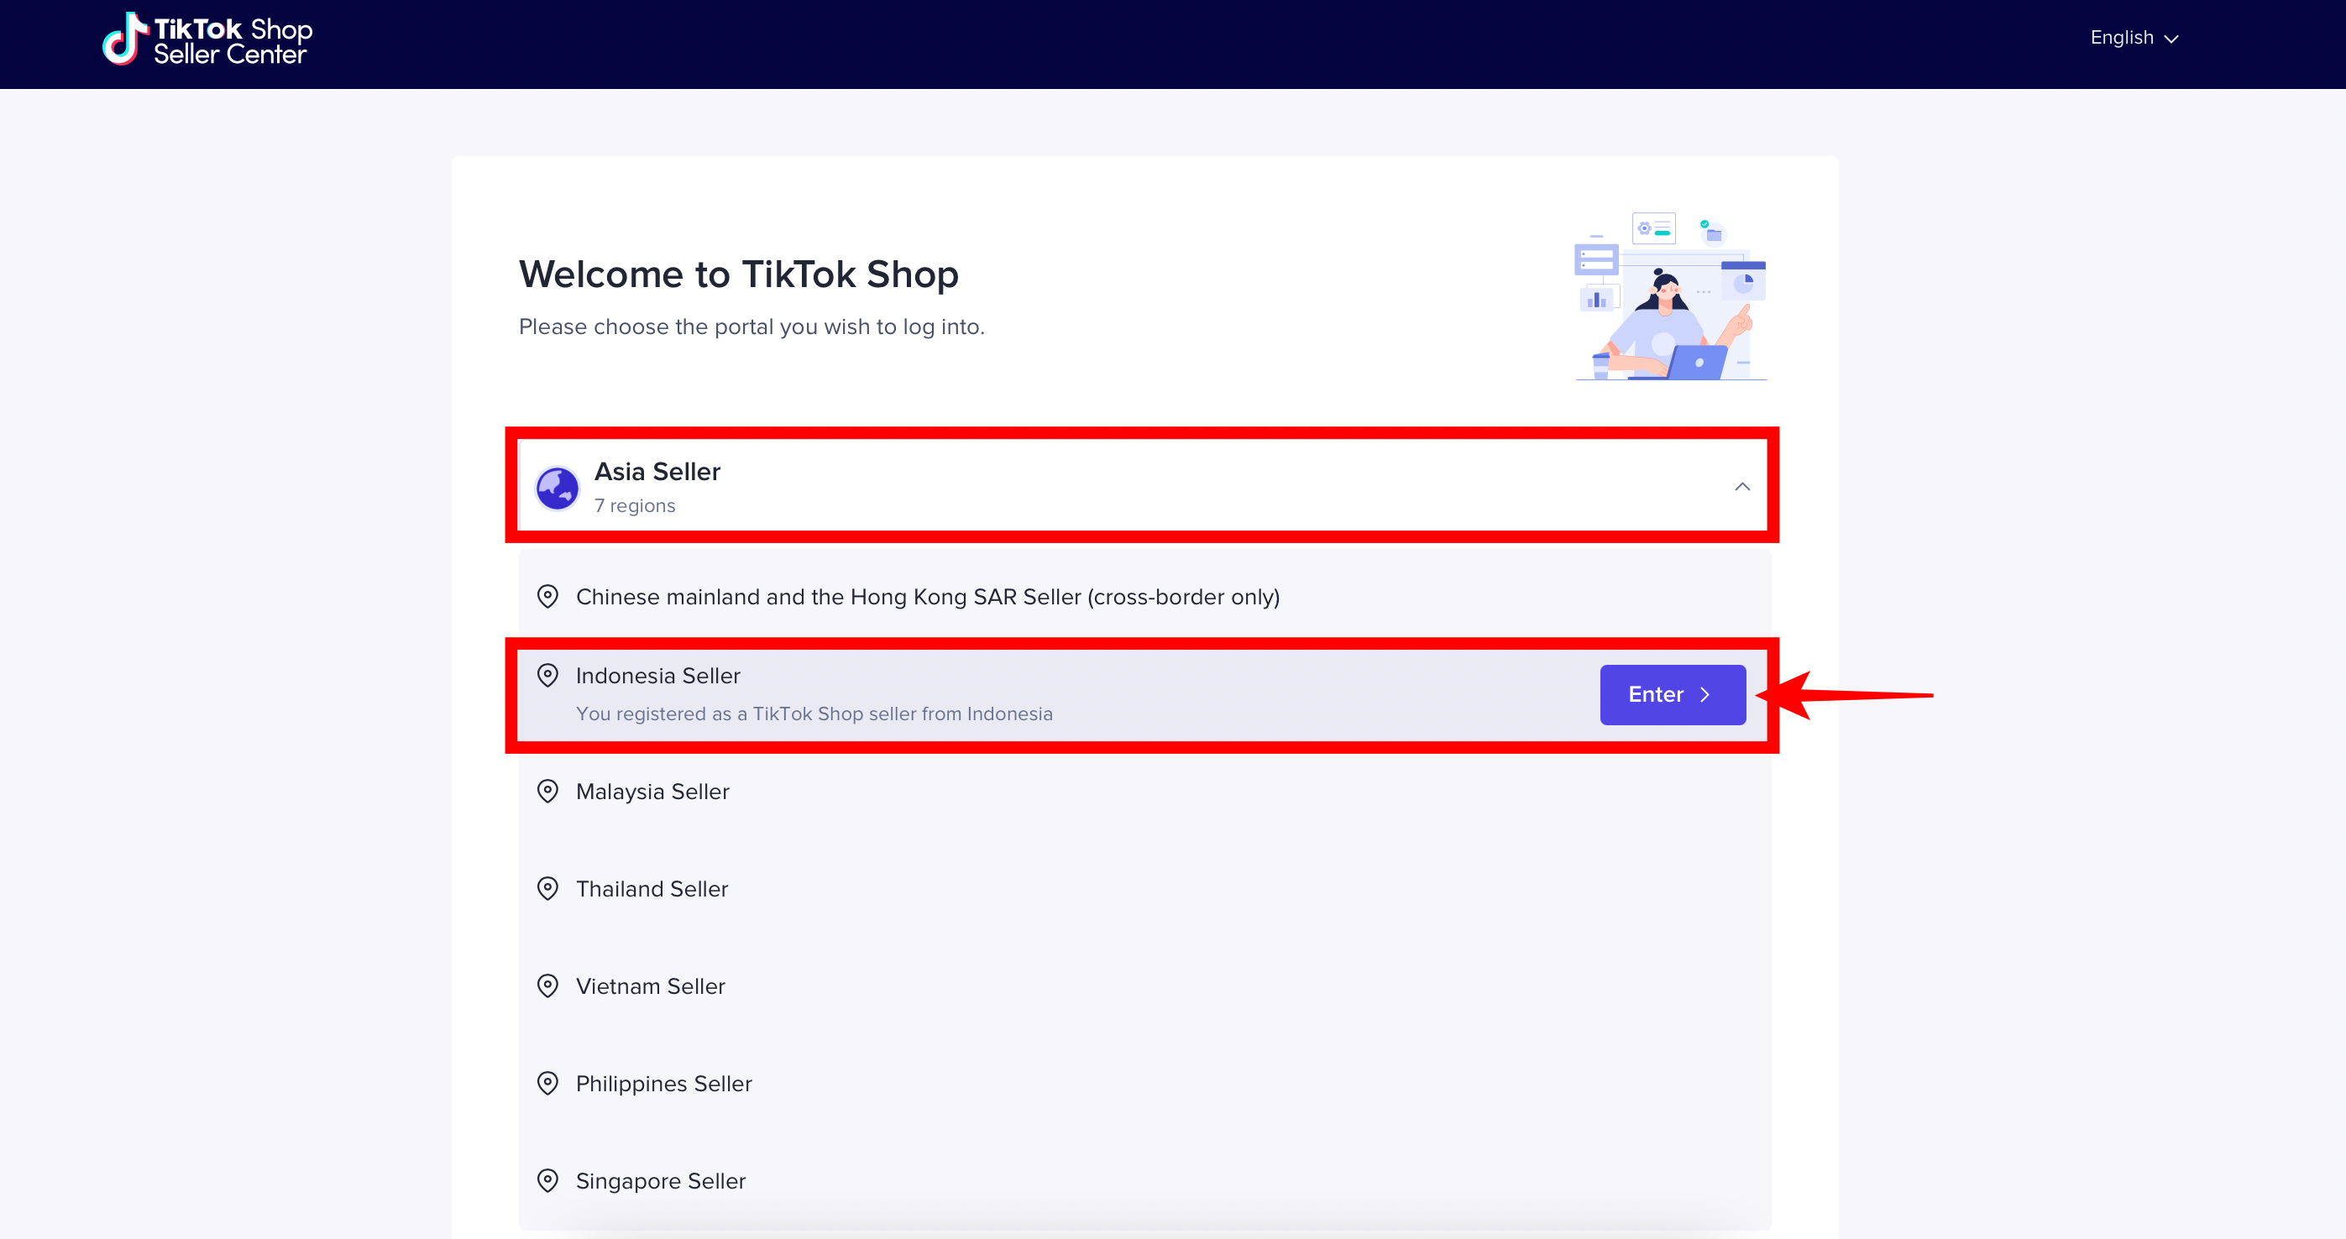The width and height of the screenshot is (2346, 1239).
Task: Click the location pin beside Vietnam Seller
Action: click(x=547, y=986)
